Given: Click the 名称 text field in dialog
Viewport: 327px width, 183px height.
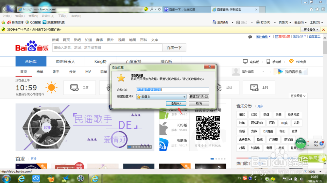Looking at the screenshot, I should (172, 90).
